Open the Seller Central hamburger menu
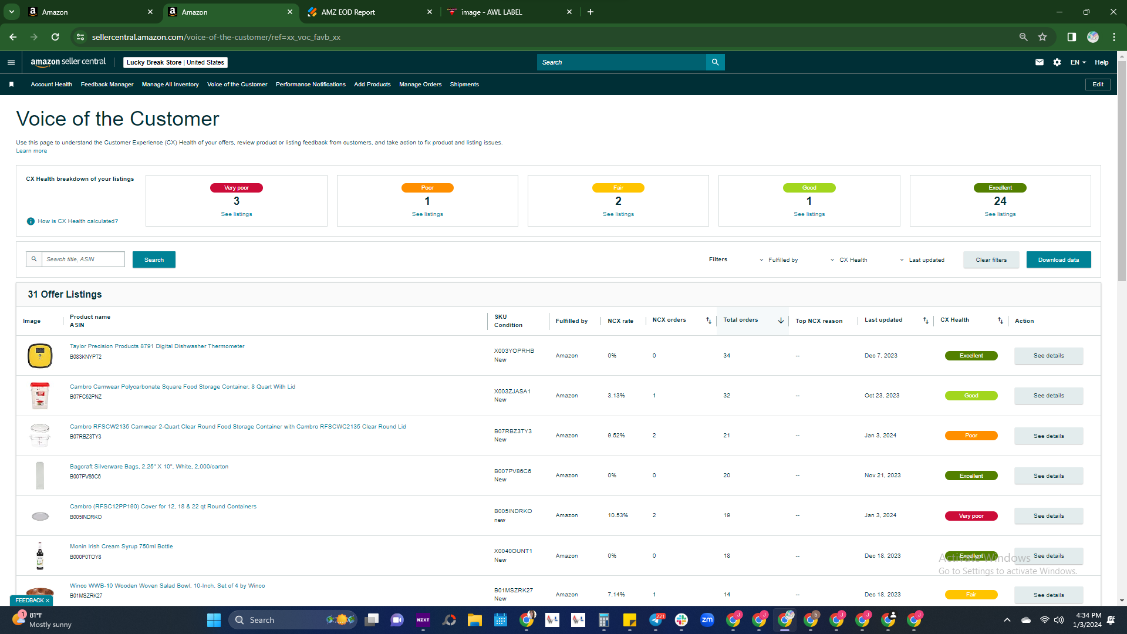Viewport: 1127px width, 634px height. tap(11, 62)
